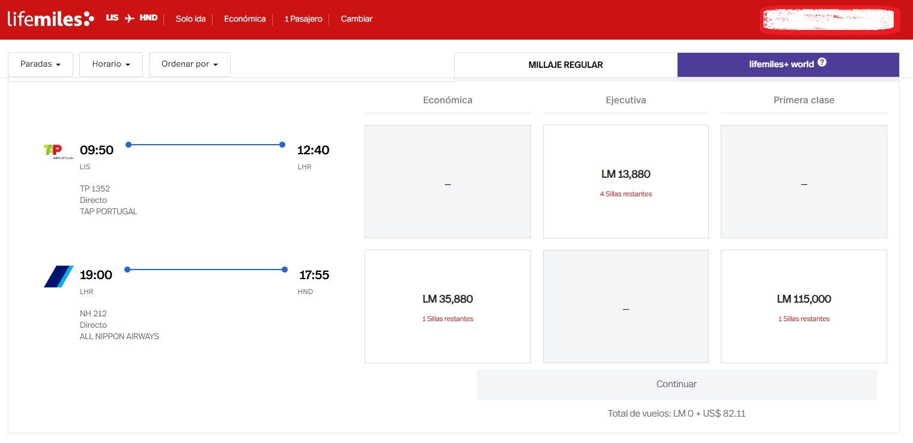Click the Económica cabin in header
Screen dimensions: 913x443
tap(244, 19)
